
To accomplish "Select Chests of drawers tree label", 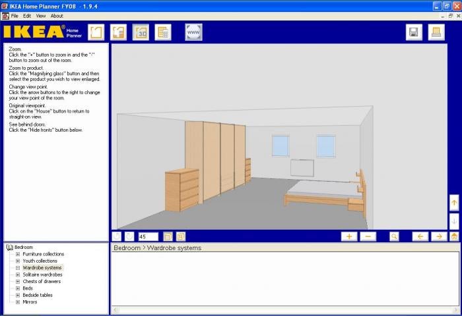I will (x=42, y=281).
